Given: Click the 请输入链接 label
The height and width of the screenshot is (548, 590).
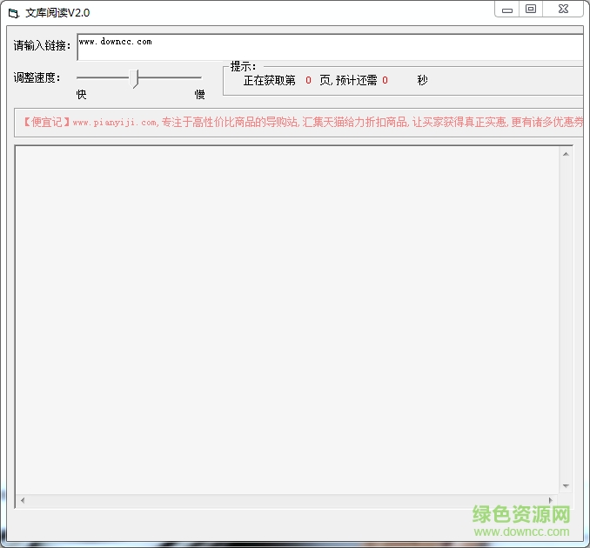Looking at the screenshot, I should tap(43, 46).
